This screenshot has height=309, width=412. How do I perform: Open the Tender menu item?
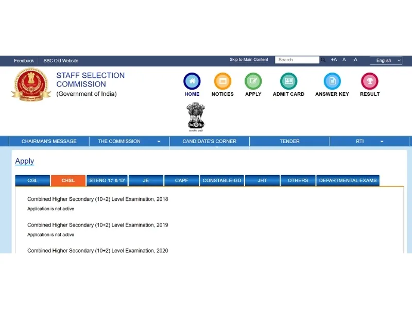[x=289, y=141]
